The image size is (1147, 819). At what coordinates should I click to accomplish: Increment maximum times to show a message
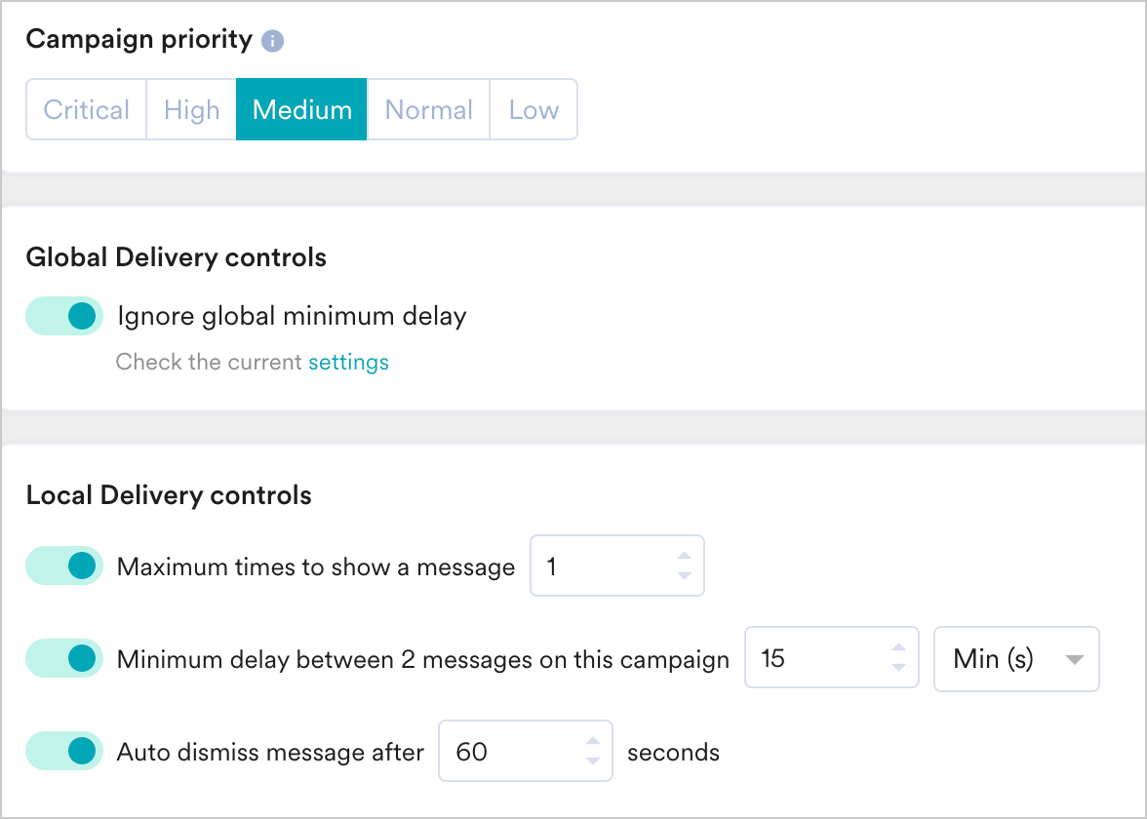tap(686, 556)
